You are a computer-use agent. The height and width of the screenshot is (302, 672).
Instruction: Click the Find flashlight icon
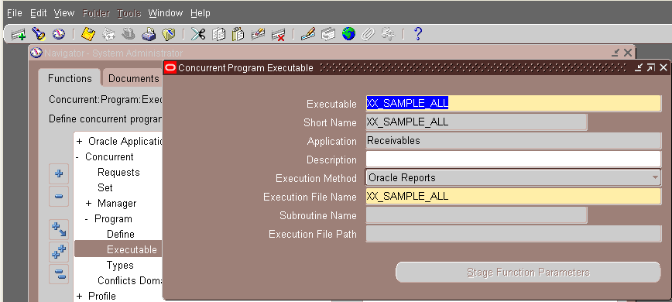(x=39, y=34)
